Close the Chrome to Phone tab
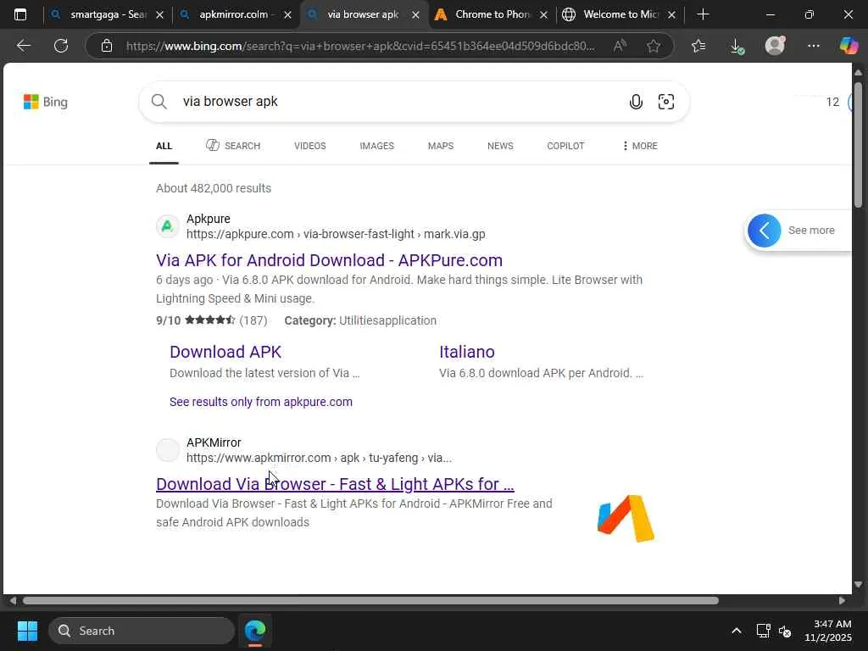This screenshot has height=651, width=868. [x=543, y=15]
